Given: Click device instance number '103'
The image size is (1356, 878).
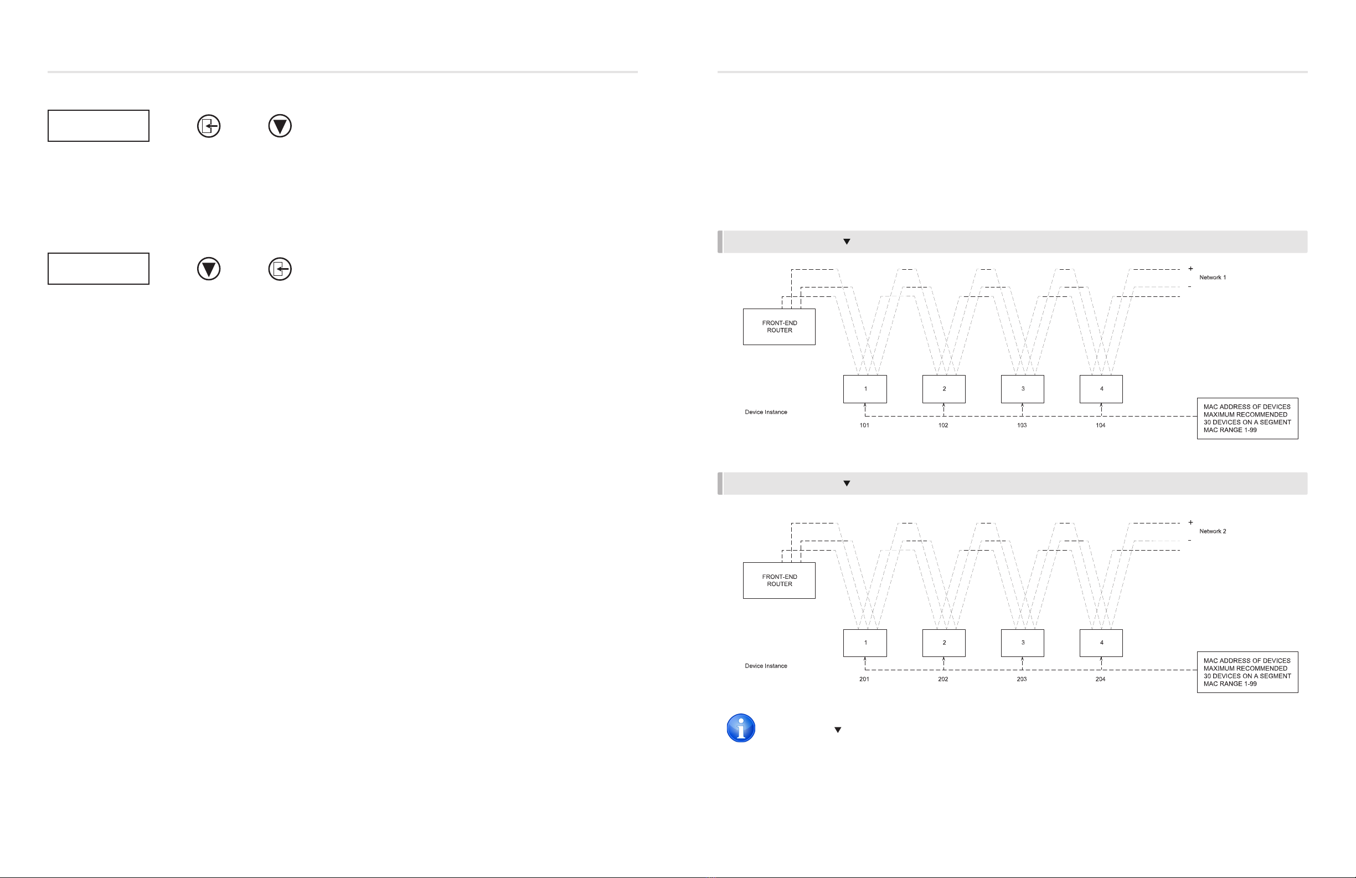Looking at the screenshot, I should pos(1022,425).
